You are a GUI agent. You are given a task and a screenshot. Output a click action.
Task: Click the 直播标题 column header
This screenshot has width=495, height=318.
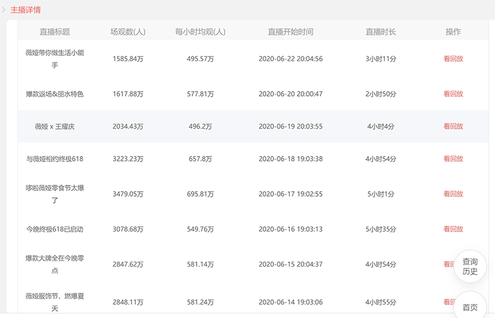pos(54,32)
